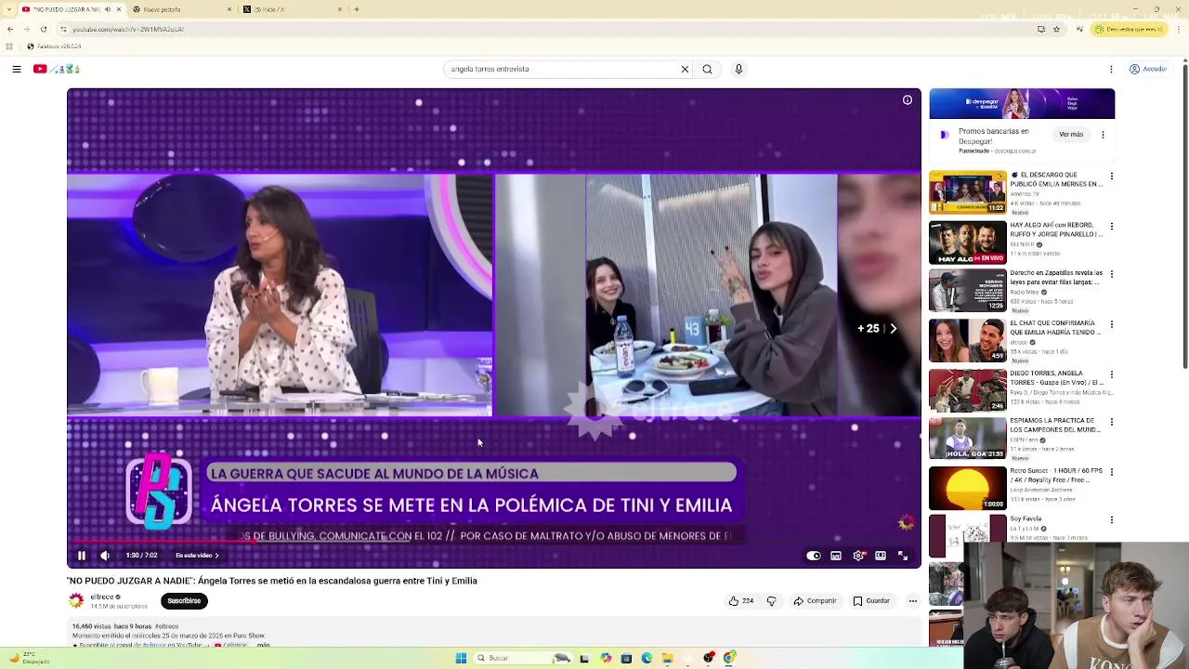Like the video with thumbs up

[740, 601]
